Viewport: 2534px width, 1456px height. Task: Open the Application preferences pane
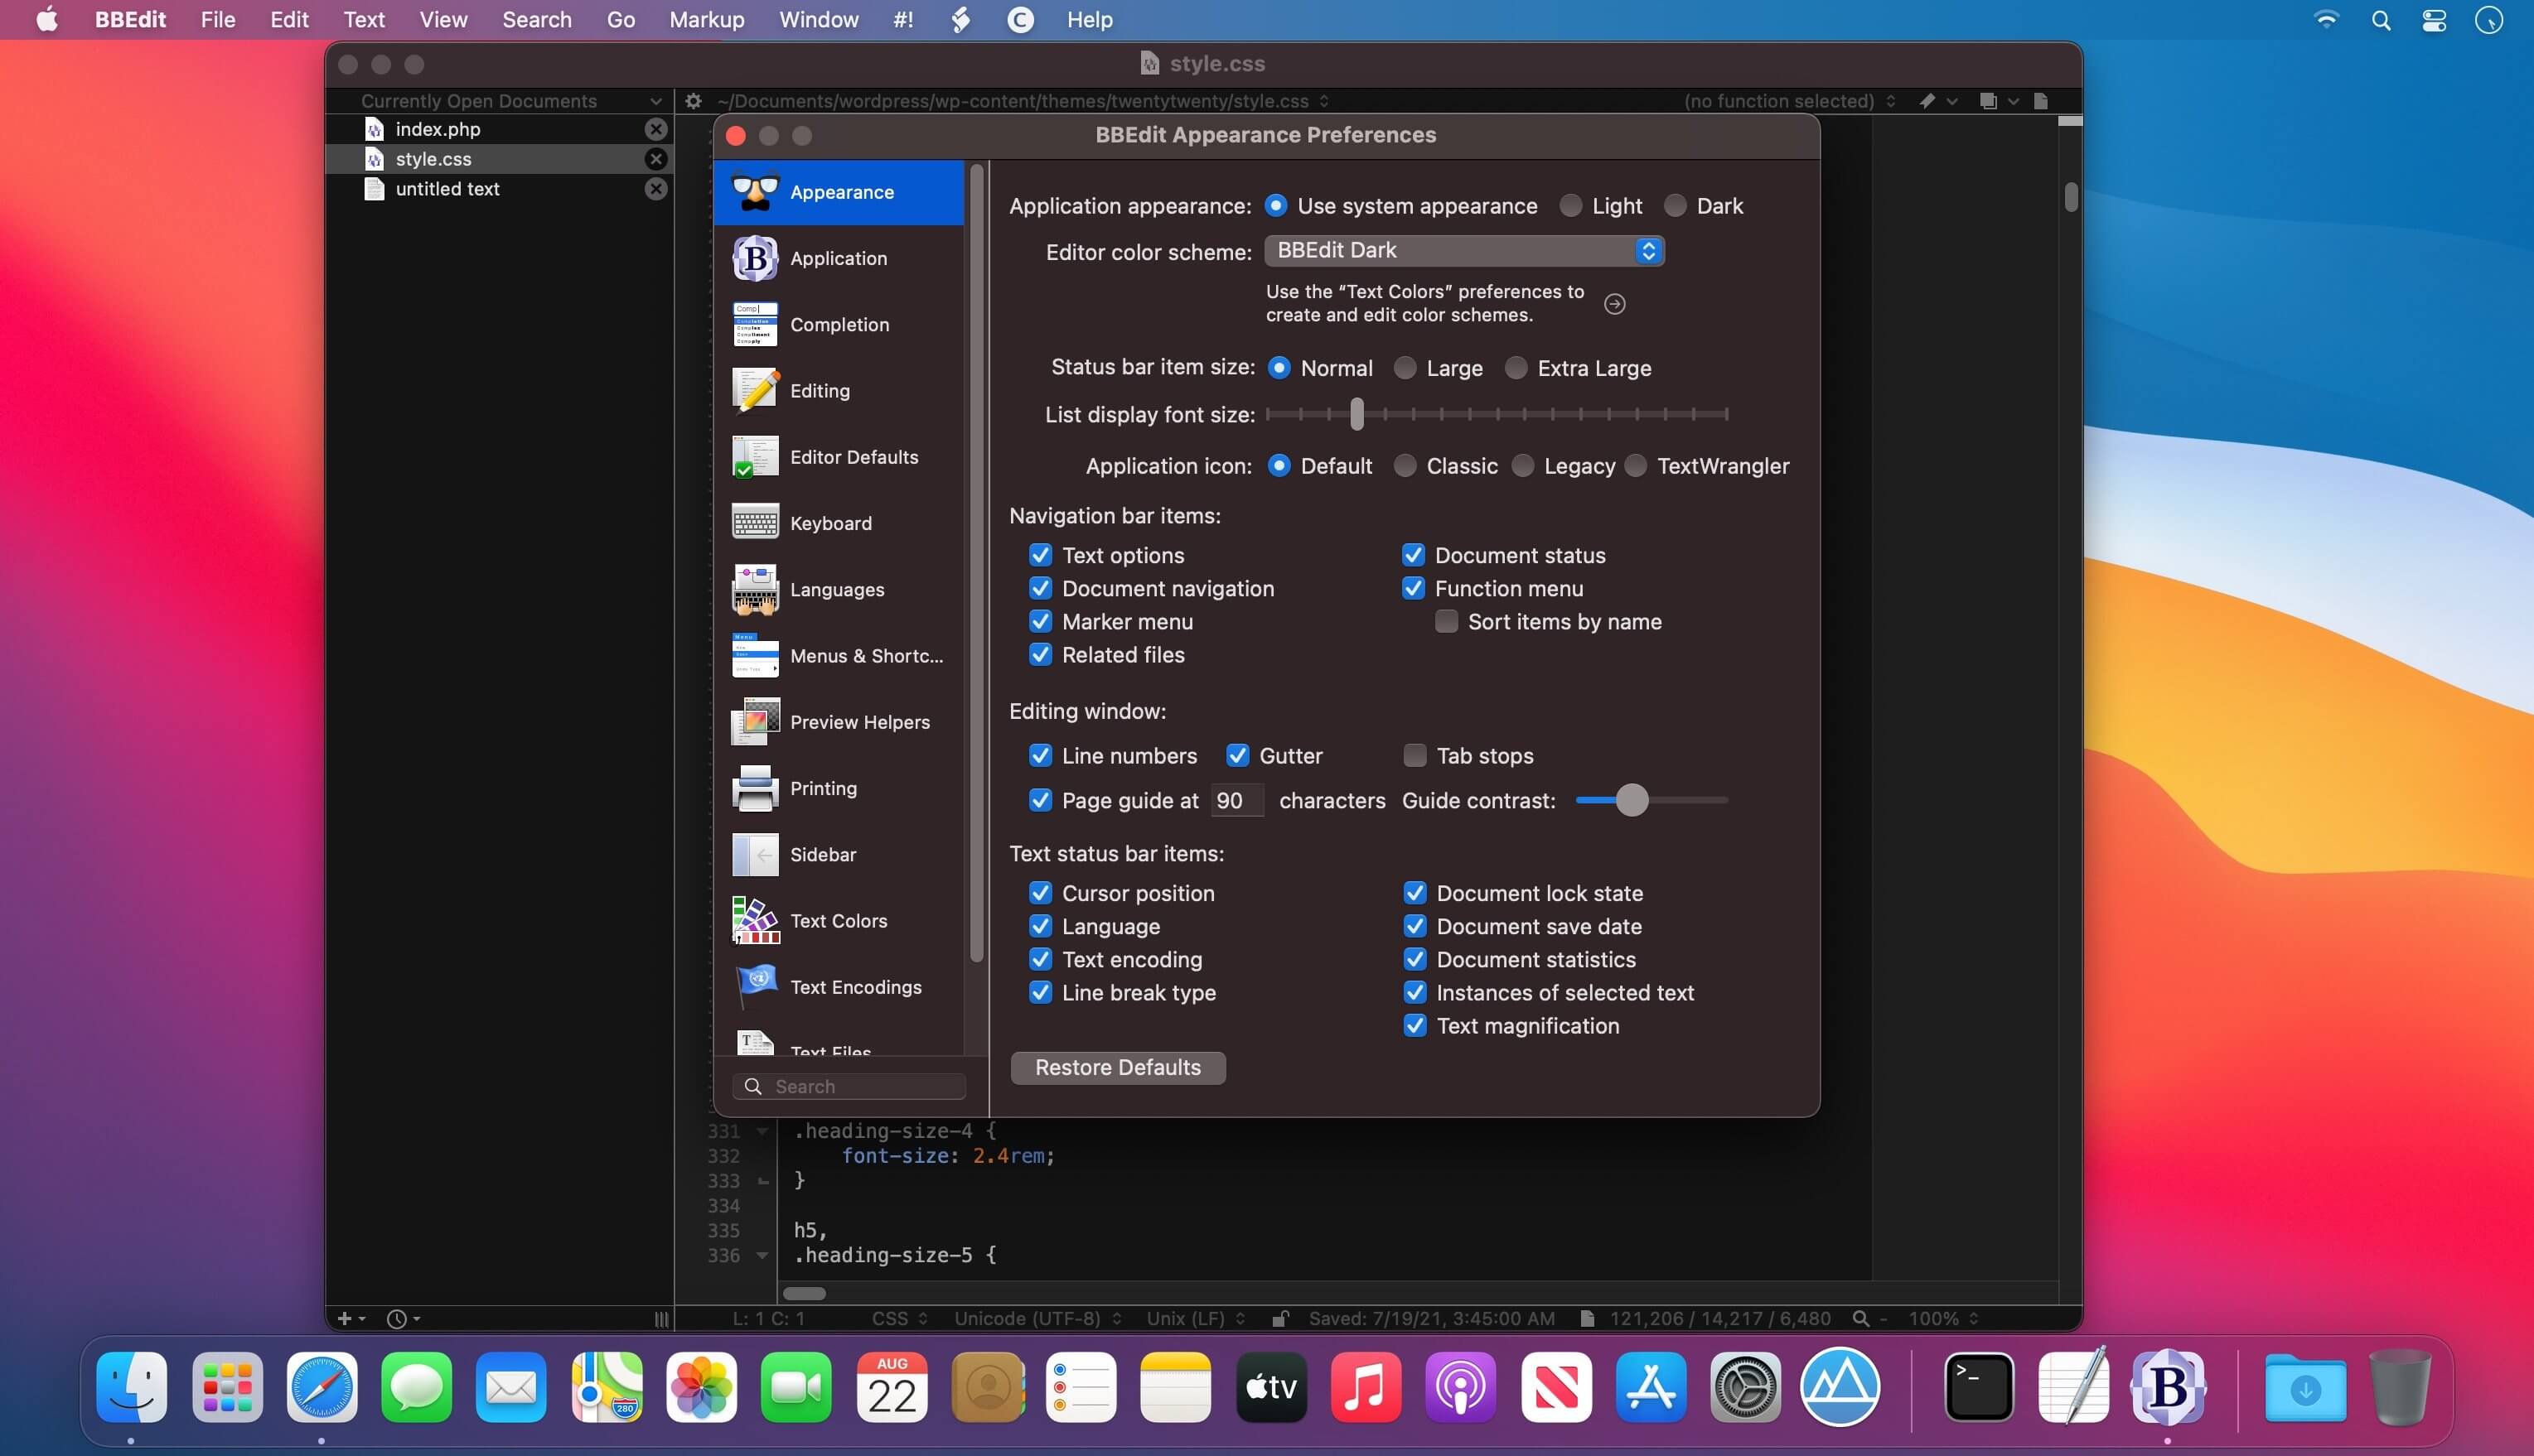(839, 258)
